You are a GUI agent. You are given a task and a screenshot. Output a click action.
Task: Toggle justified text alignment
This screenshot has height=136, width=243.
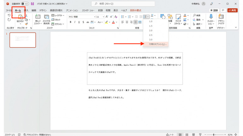click(x=135, y=22)
